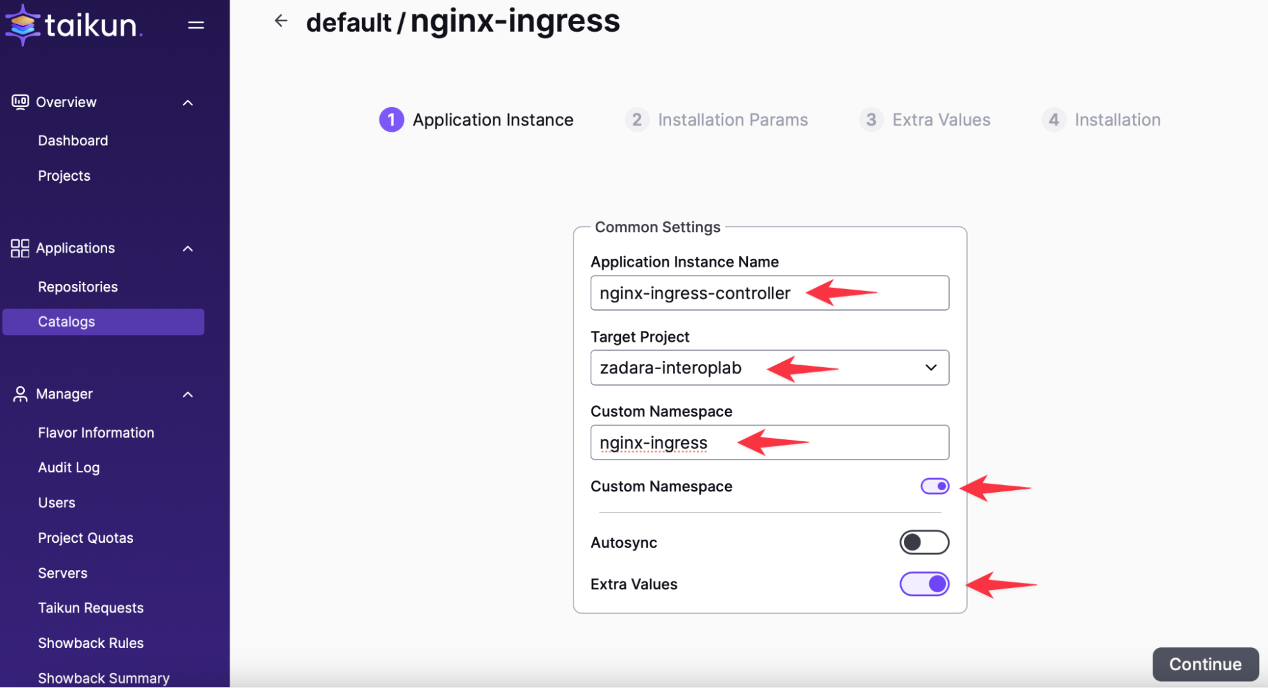Click the Applications grid icon
Viewport: 1268px width, 688px height.
point(20,248)
